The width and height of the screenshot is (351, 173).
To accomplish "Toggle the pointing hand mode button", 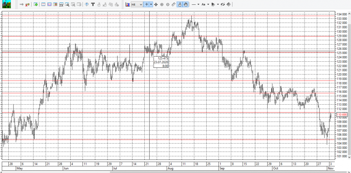I will [179, 4].
